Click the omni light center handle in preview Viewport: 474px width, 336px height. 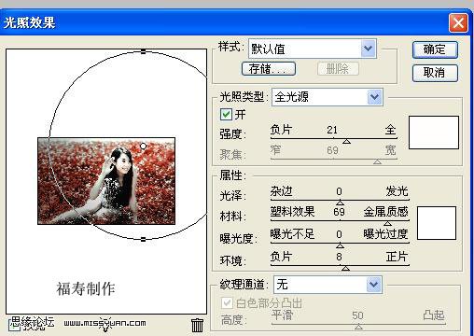143,146
